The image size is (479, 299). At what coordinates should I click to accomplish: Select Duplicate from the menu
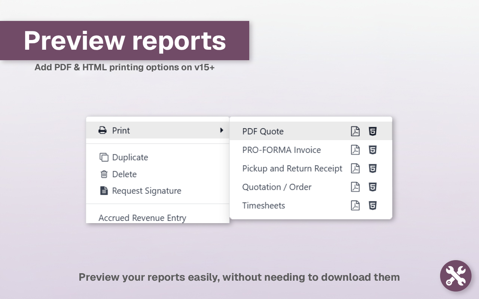click(130, 157)
